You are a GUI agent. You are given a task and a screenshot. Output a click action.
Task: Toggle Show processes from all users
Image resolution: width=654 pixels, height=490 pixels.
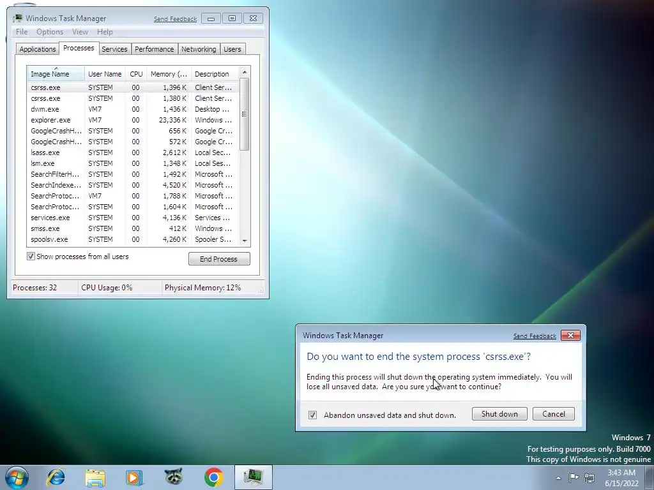pos(77,256)
